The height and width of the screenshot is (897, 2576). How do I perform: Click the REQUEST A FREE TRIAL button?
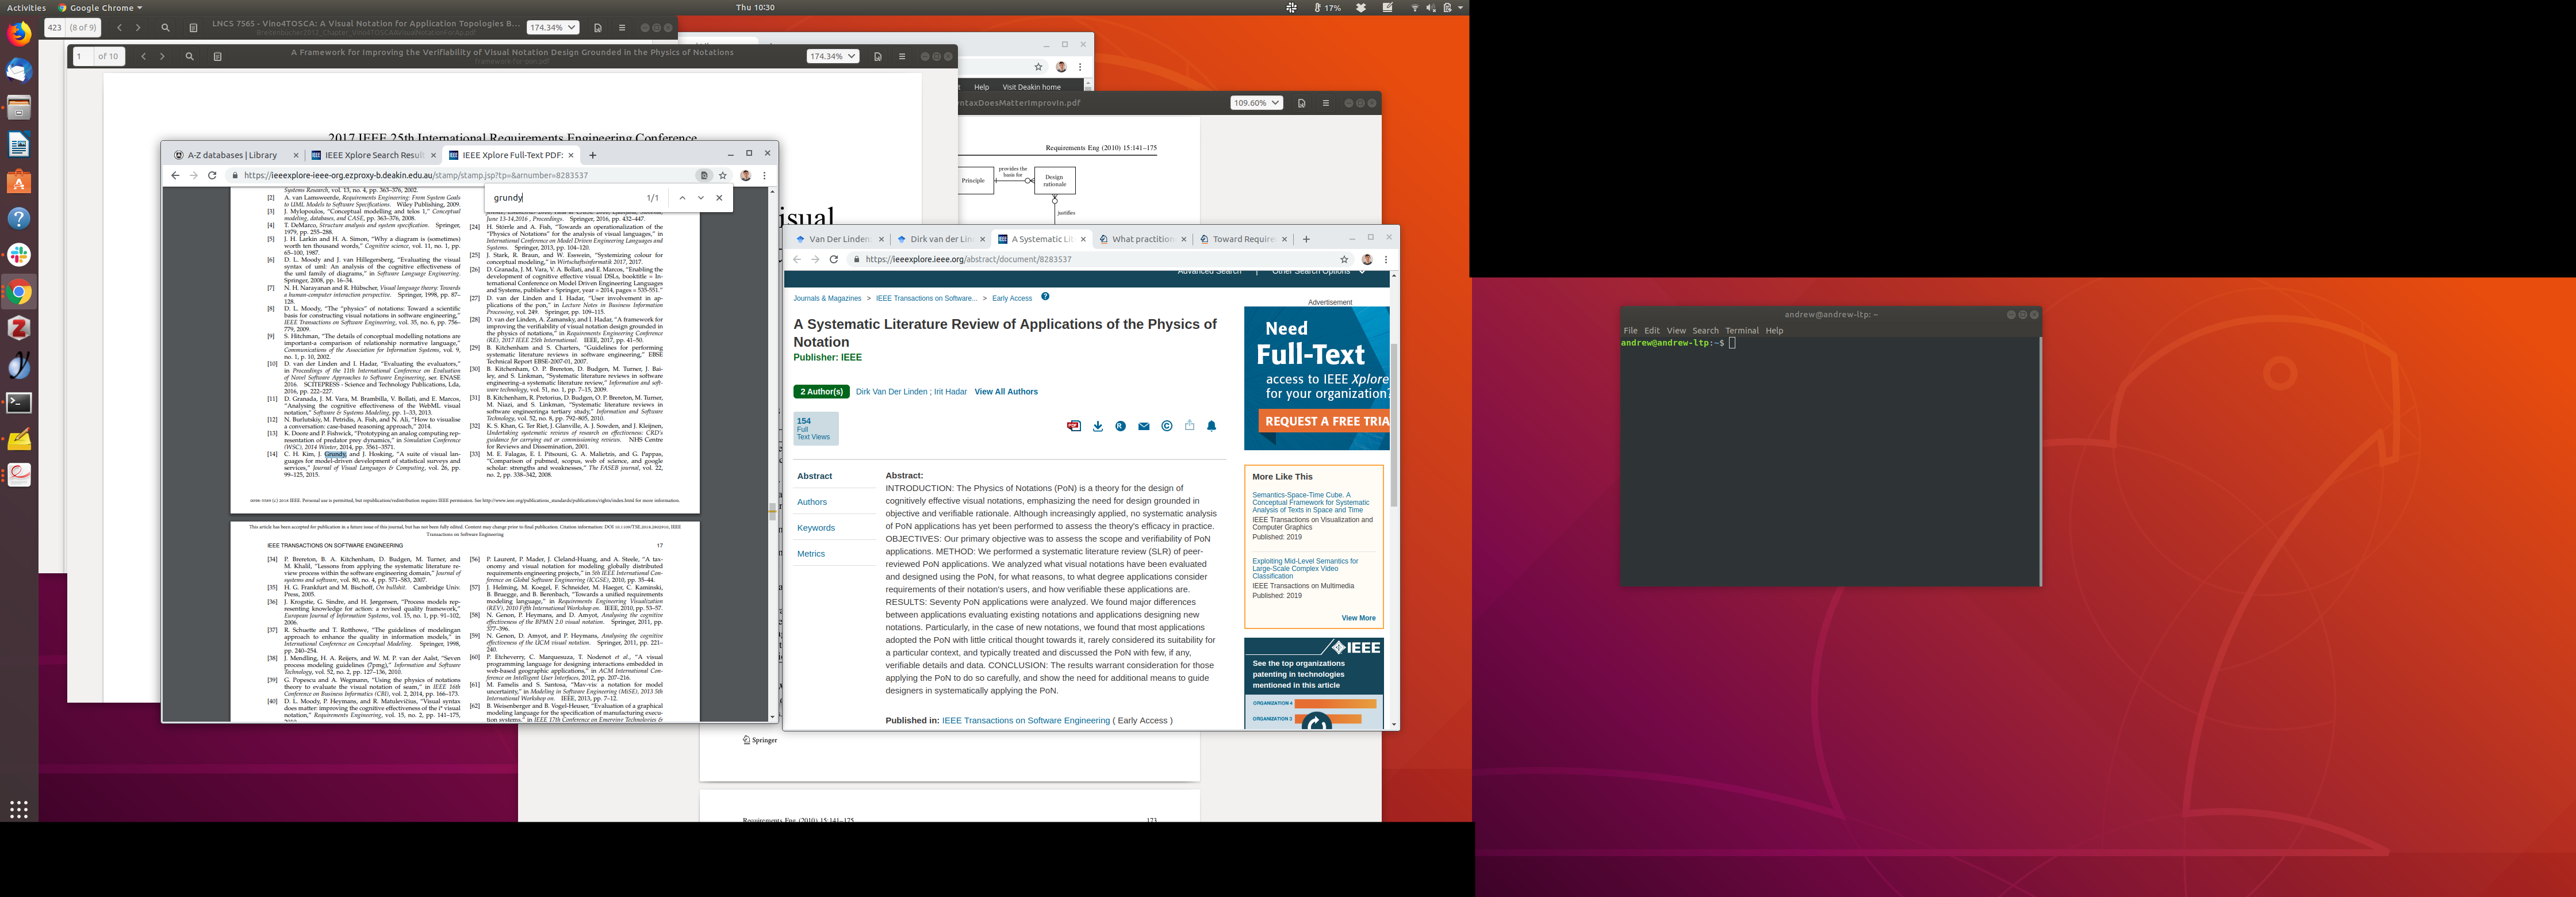1325,421
